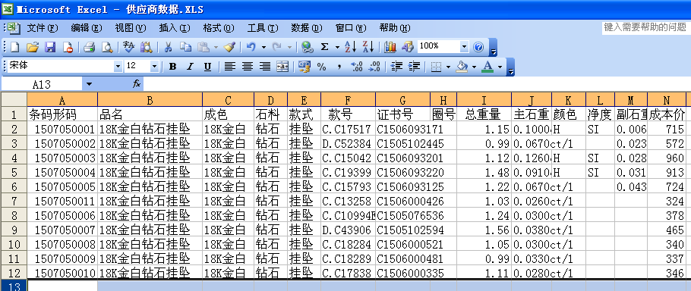This screenshot has height=291, width=691.
Task: Expand the Undo history arrow
Action: click(x=263, y=47)
